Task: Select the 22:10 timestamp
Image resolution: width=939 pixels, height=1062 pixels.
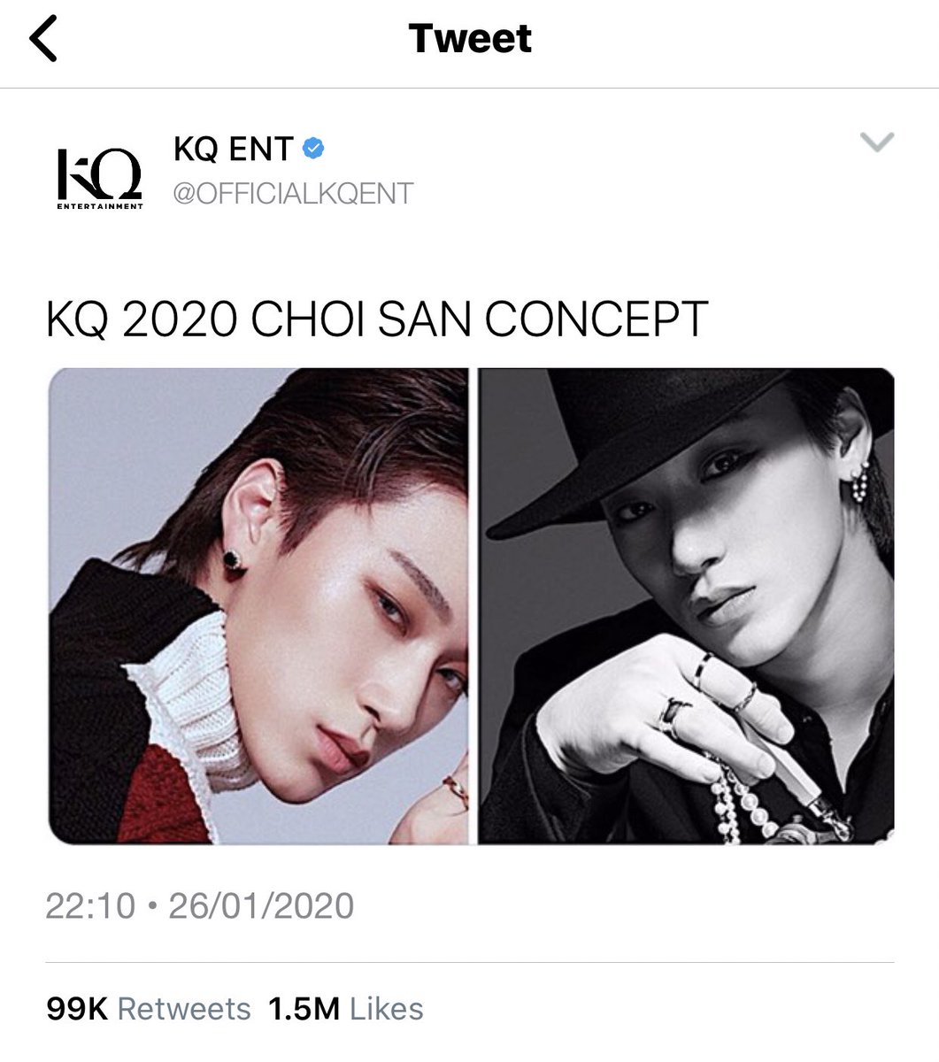Action: click(x=90, y=907)
